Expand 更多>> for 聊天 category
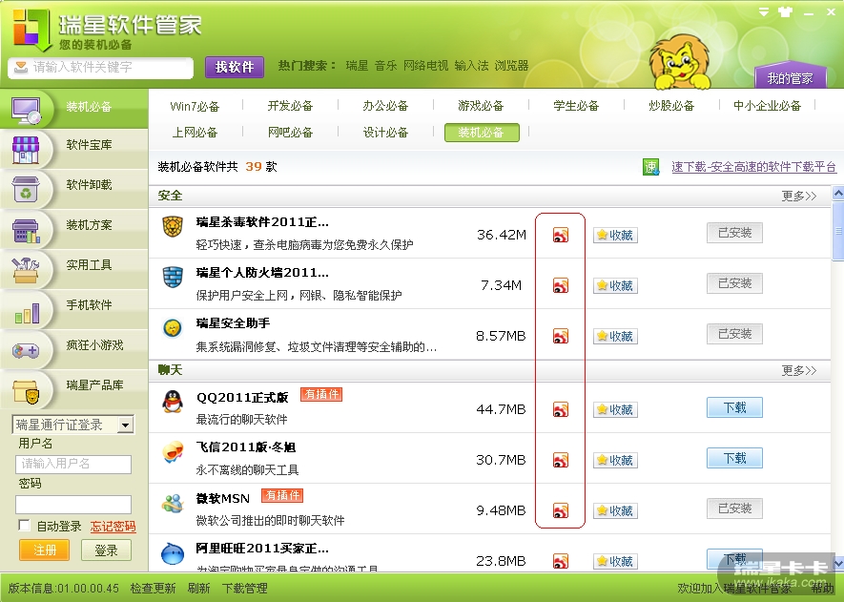 pos(799,370)
